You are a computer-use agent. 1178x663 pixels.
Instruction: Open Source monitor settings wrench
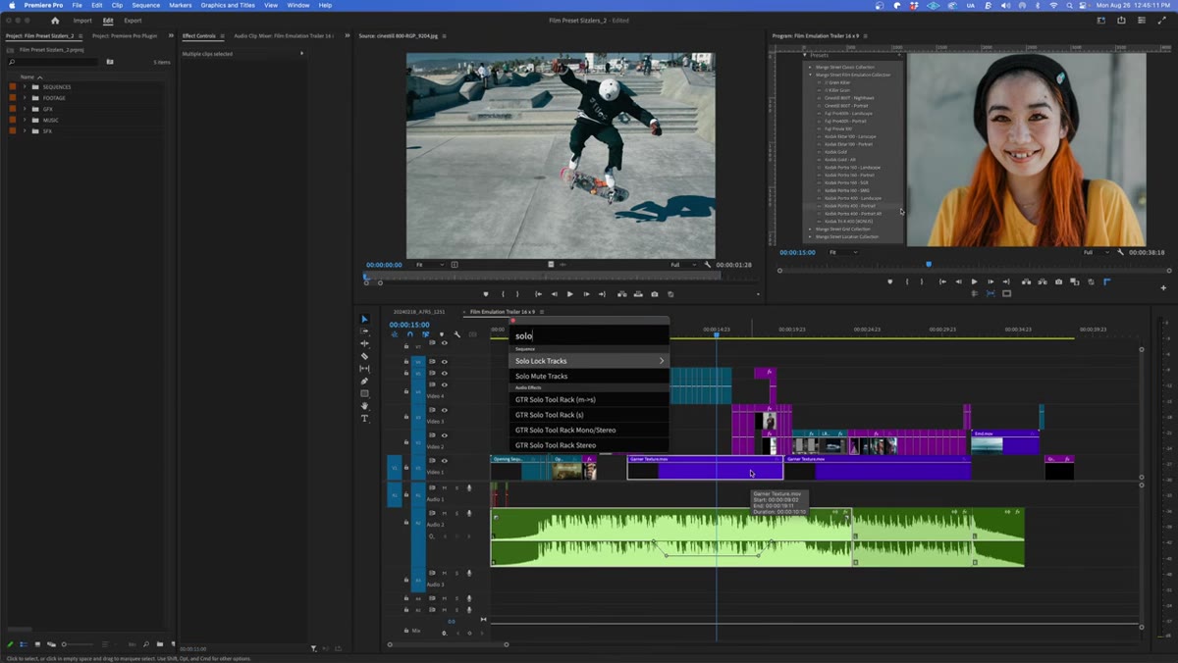click(708, 265)
